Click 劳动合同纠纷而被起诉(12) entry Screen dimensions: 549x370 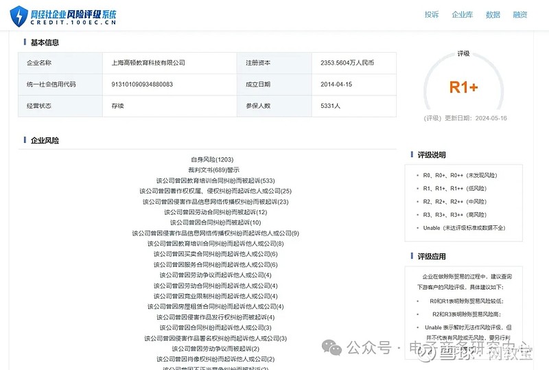click(x=215, y=212)
